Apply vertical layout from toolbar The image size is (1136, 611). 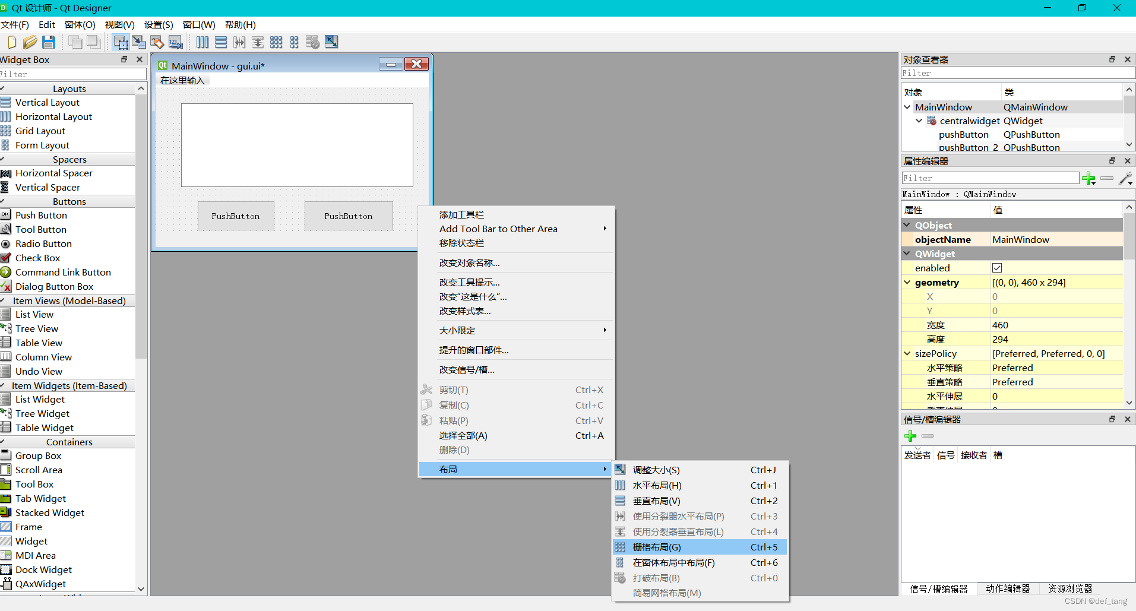coord(221,42)
